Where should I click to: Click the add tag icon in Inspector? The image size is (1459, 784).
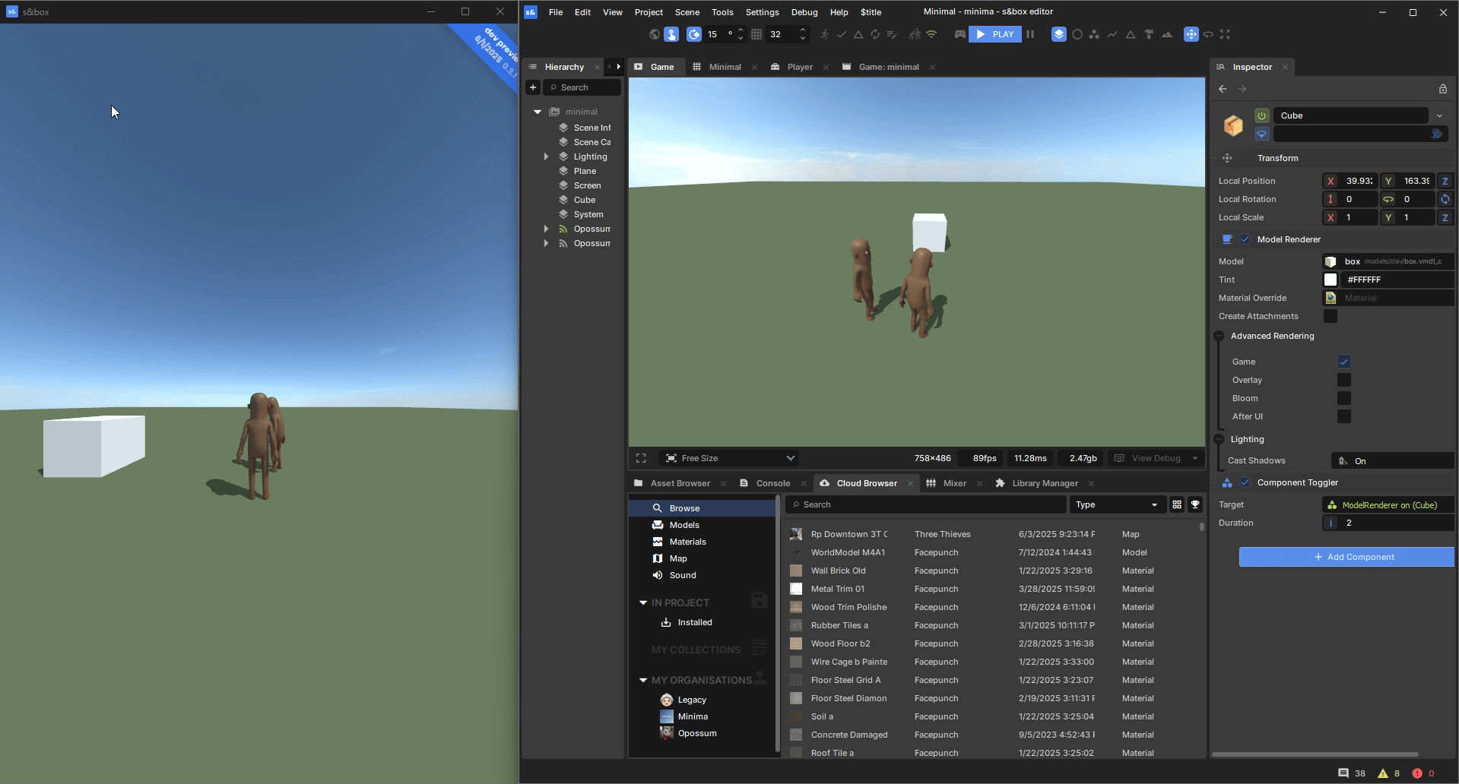1437,134
